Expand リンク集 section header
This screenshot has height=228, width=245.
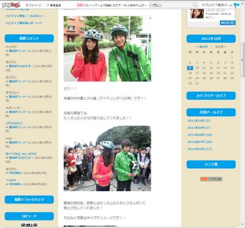coord(211,164)
